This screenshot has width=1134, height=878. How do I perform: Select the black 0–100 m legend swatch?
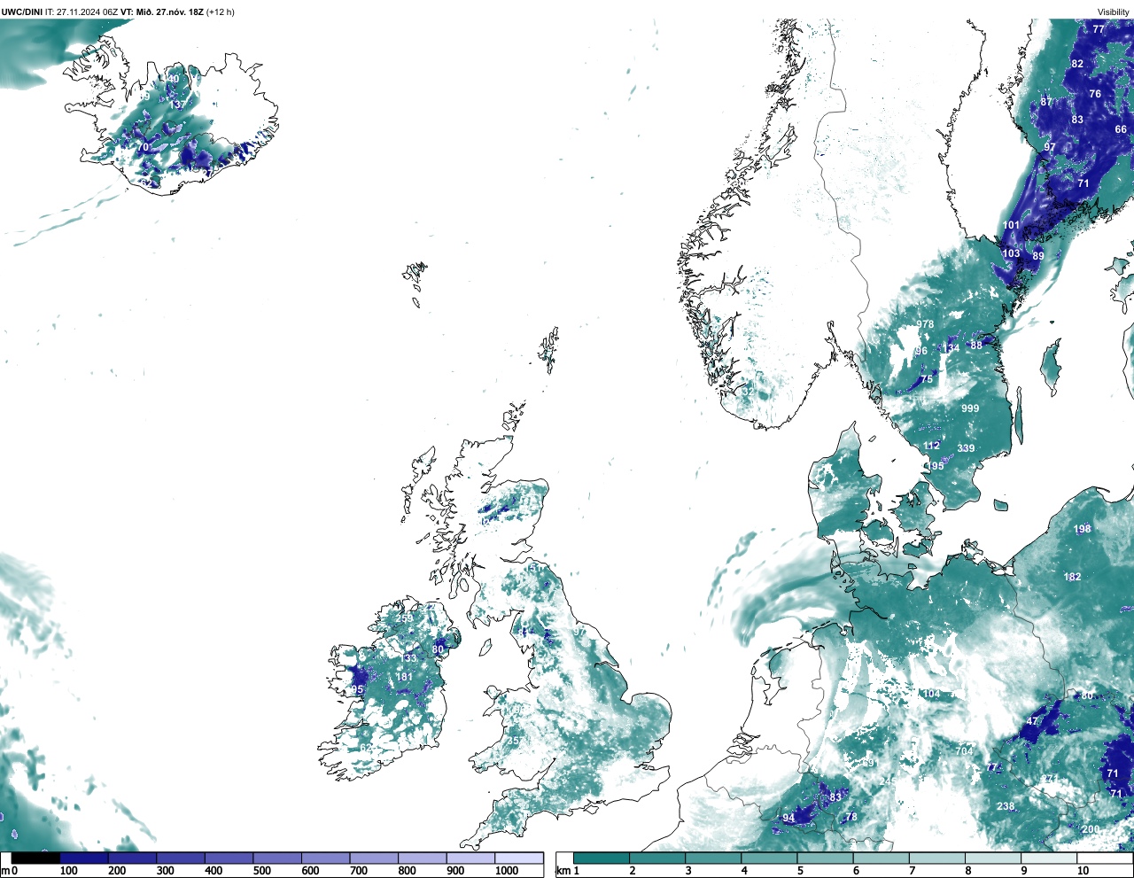click(35, 858)
